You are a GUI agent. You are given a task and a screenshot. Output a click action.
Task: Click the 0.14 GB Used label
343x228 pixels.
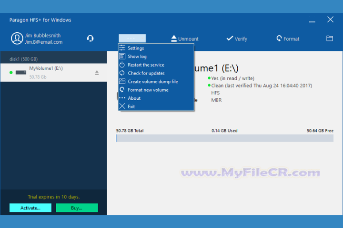point(224,131)
